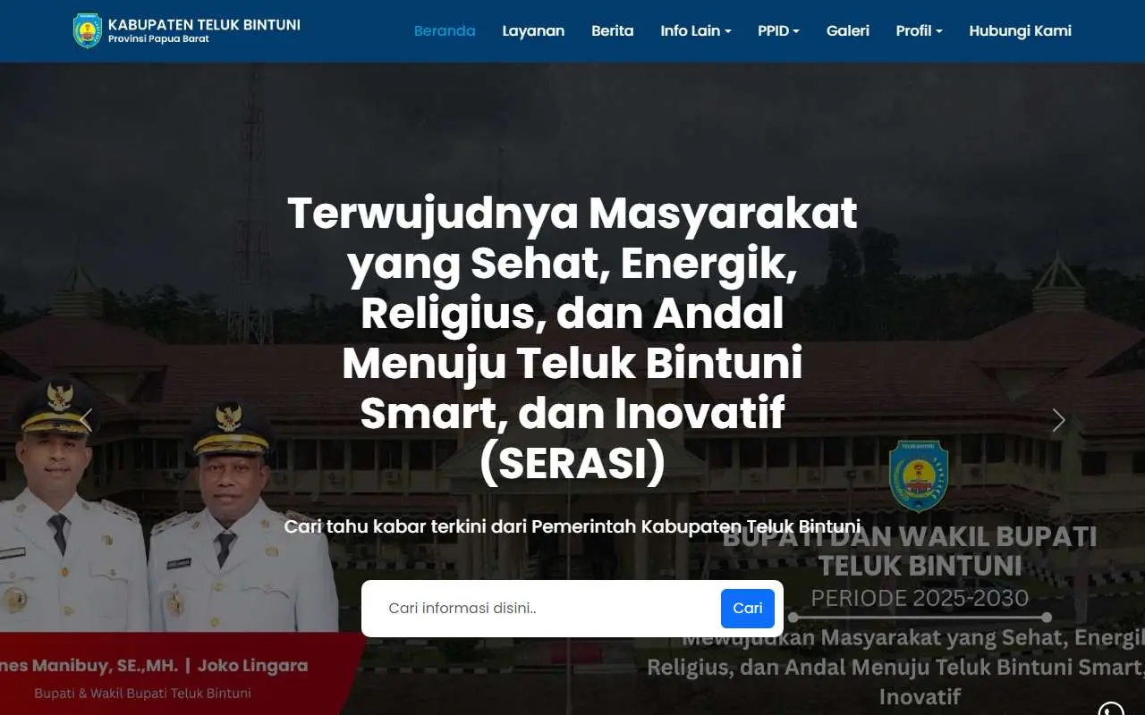1145x715 pixels.
Task: Click the SERASI vision headline text
Action: click(x=572, y=339)
